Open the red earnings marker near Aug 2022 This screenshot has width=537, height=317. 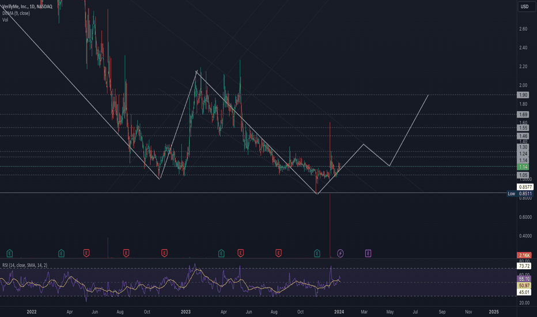click(126, 253)
